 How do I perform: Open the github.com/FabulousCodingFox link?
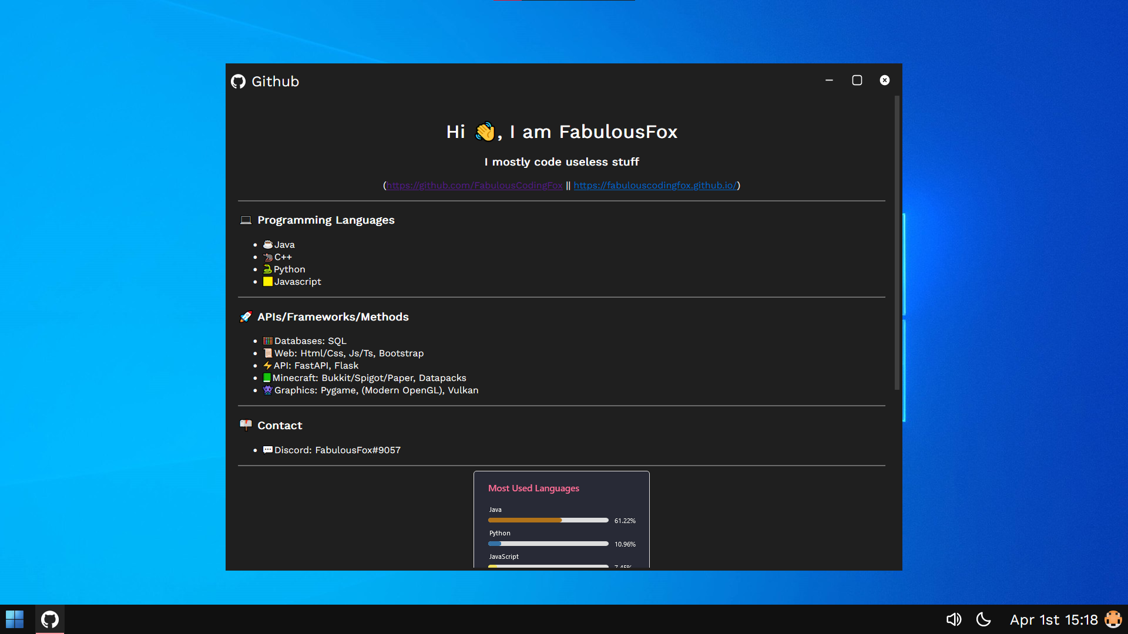point(474,186)
